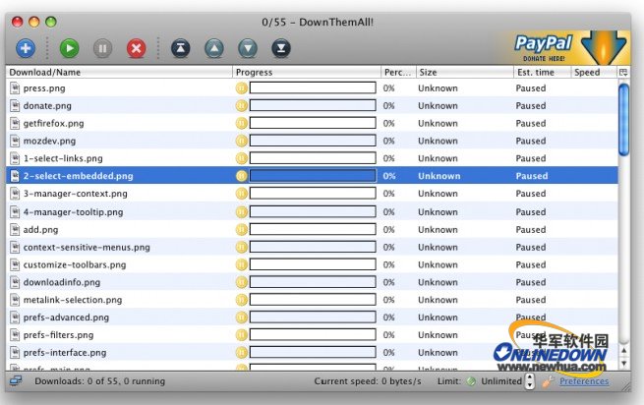Viewport: 644px width, 405px height.
Task: Select donate.png in the list
Action: (x=312, y=105)
